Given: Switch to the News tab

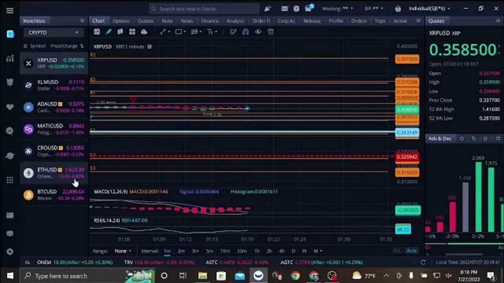Looking at the screenshot, I should [187, 21].
